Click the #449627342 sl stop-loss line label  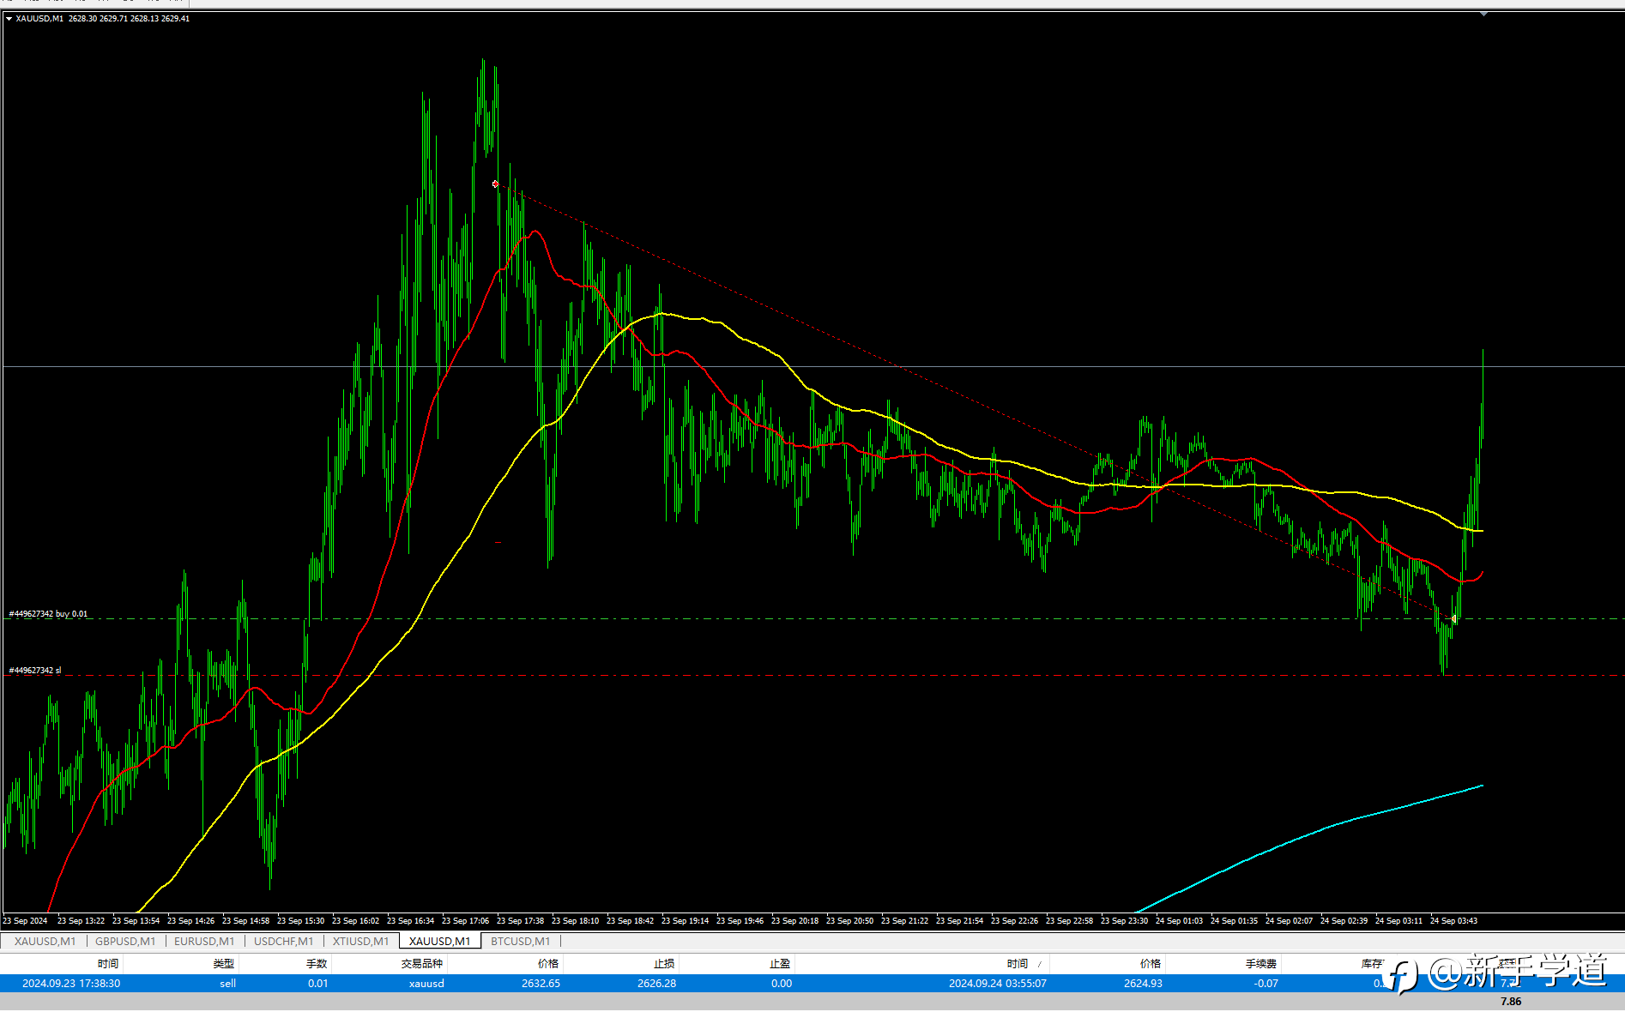pos(35,671)
